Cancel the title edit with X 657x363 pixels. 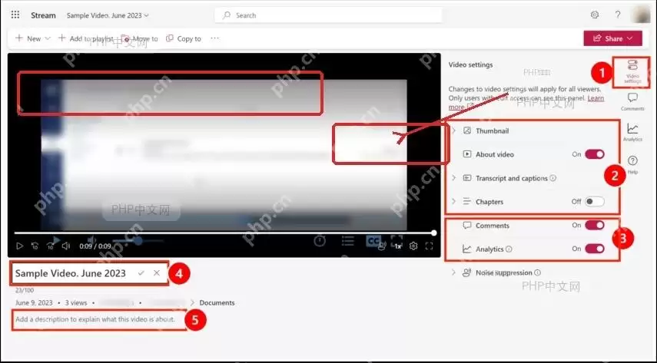[x=157, y=273]
